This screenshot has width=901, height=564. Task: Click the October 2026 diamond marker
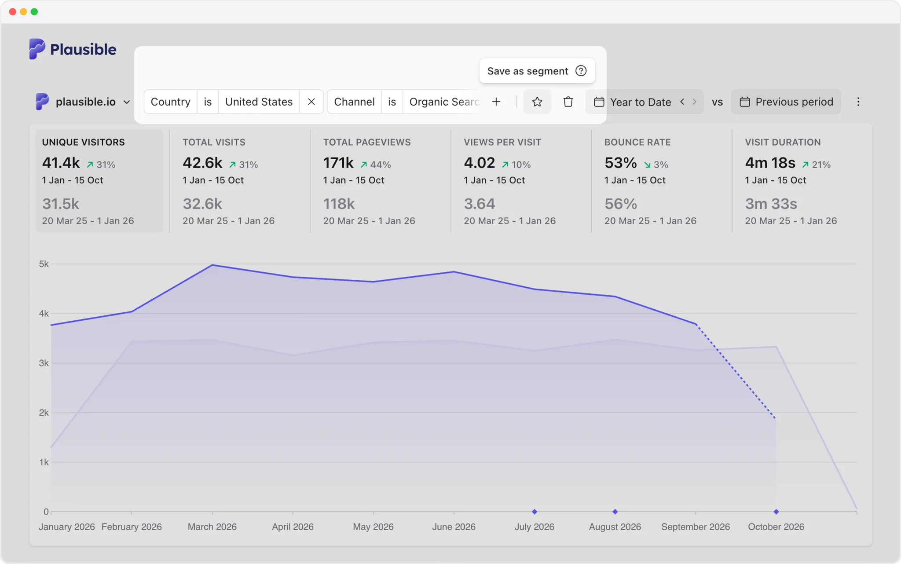tap(776, 512)
